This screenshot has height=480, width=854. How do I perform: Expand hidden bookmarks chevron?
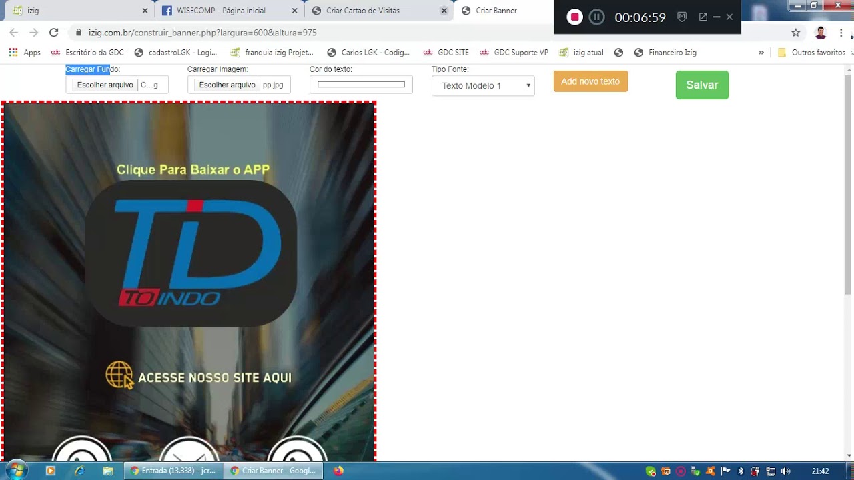coord(761,52)
